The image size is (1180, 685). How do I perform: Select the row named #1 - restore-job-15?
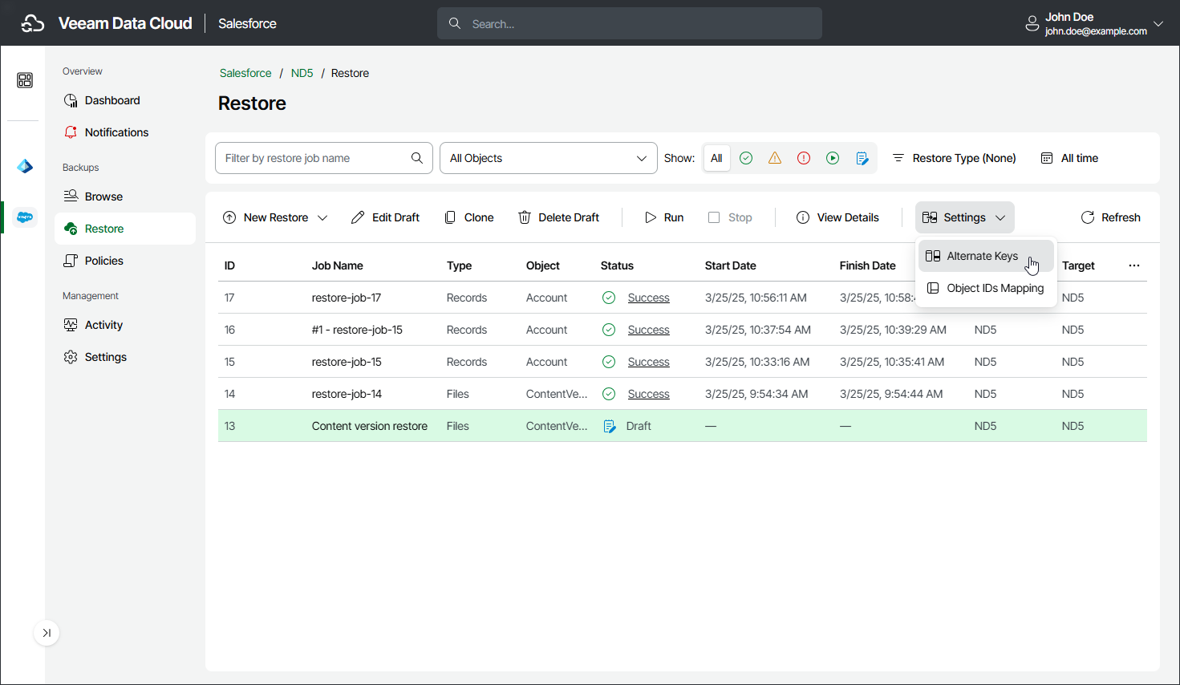pyautogui.click(x=683, y=330)
